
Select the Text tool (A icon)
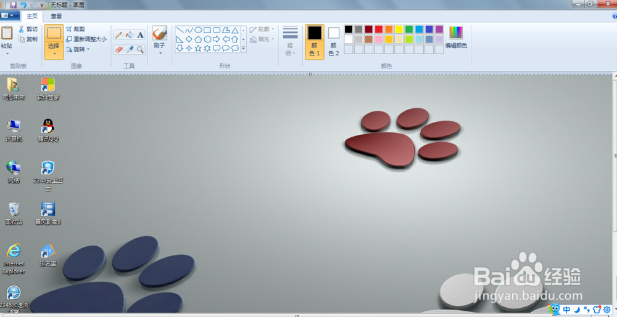(x=140, y=35)
